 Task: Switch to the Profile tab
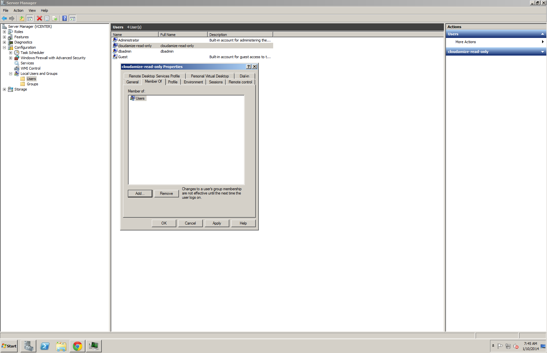[x=173, y=82]
